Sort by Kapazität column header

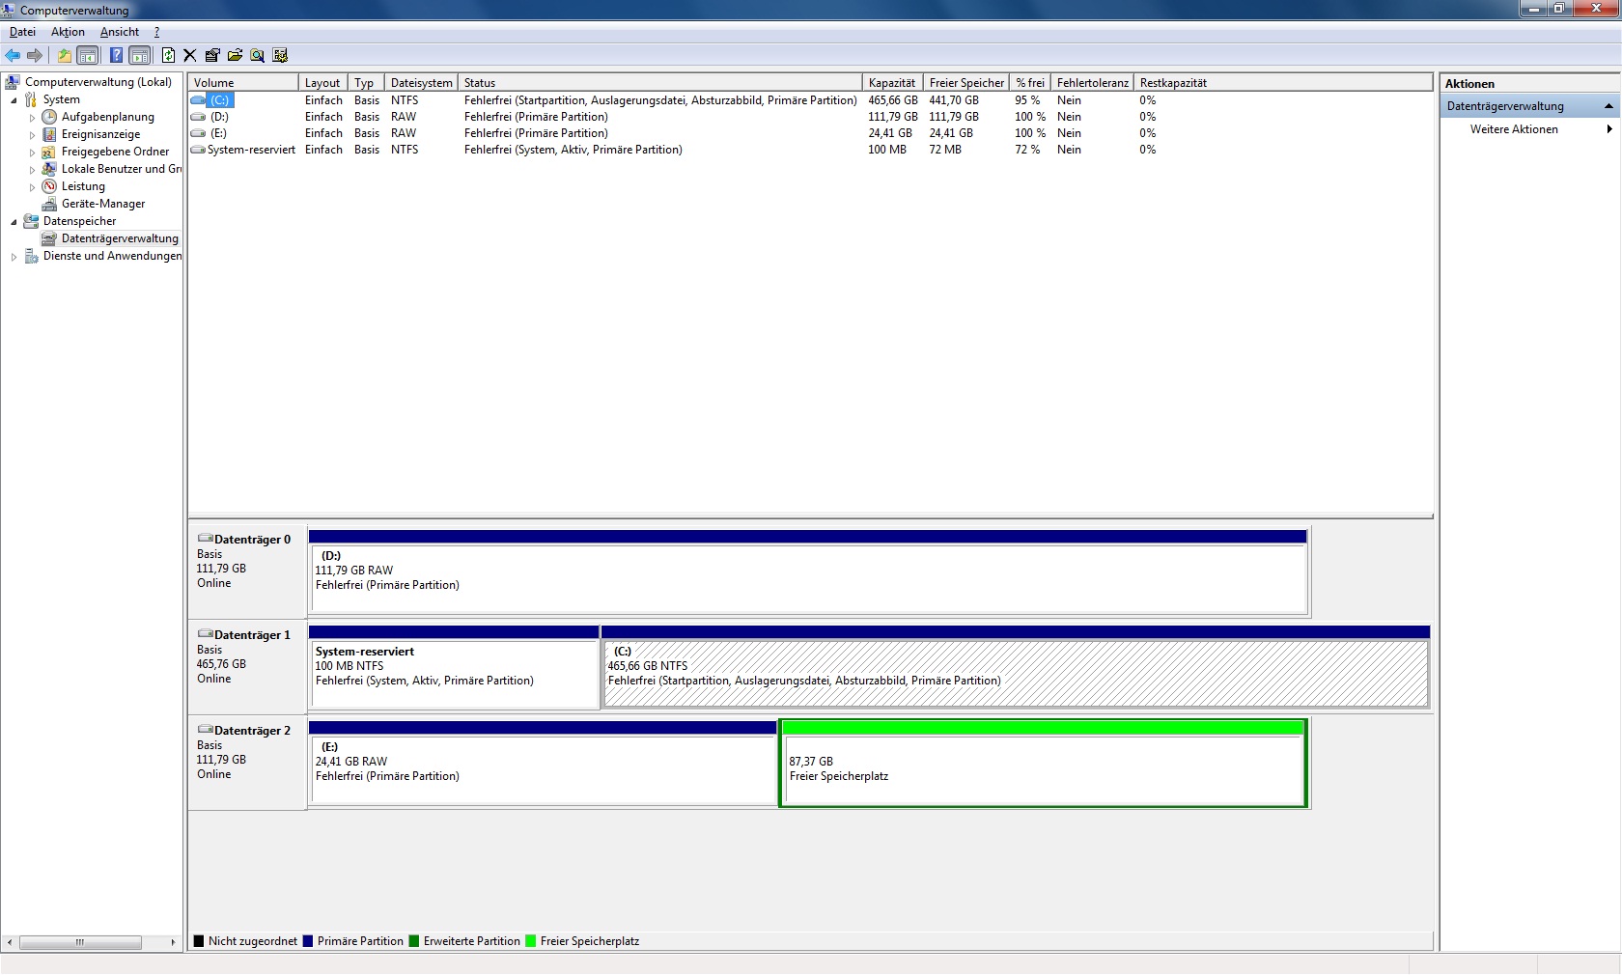pos(892,83)
